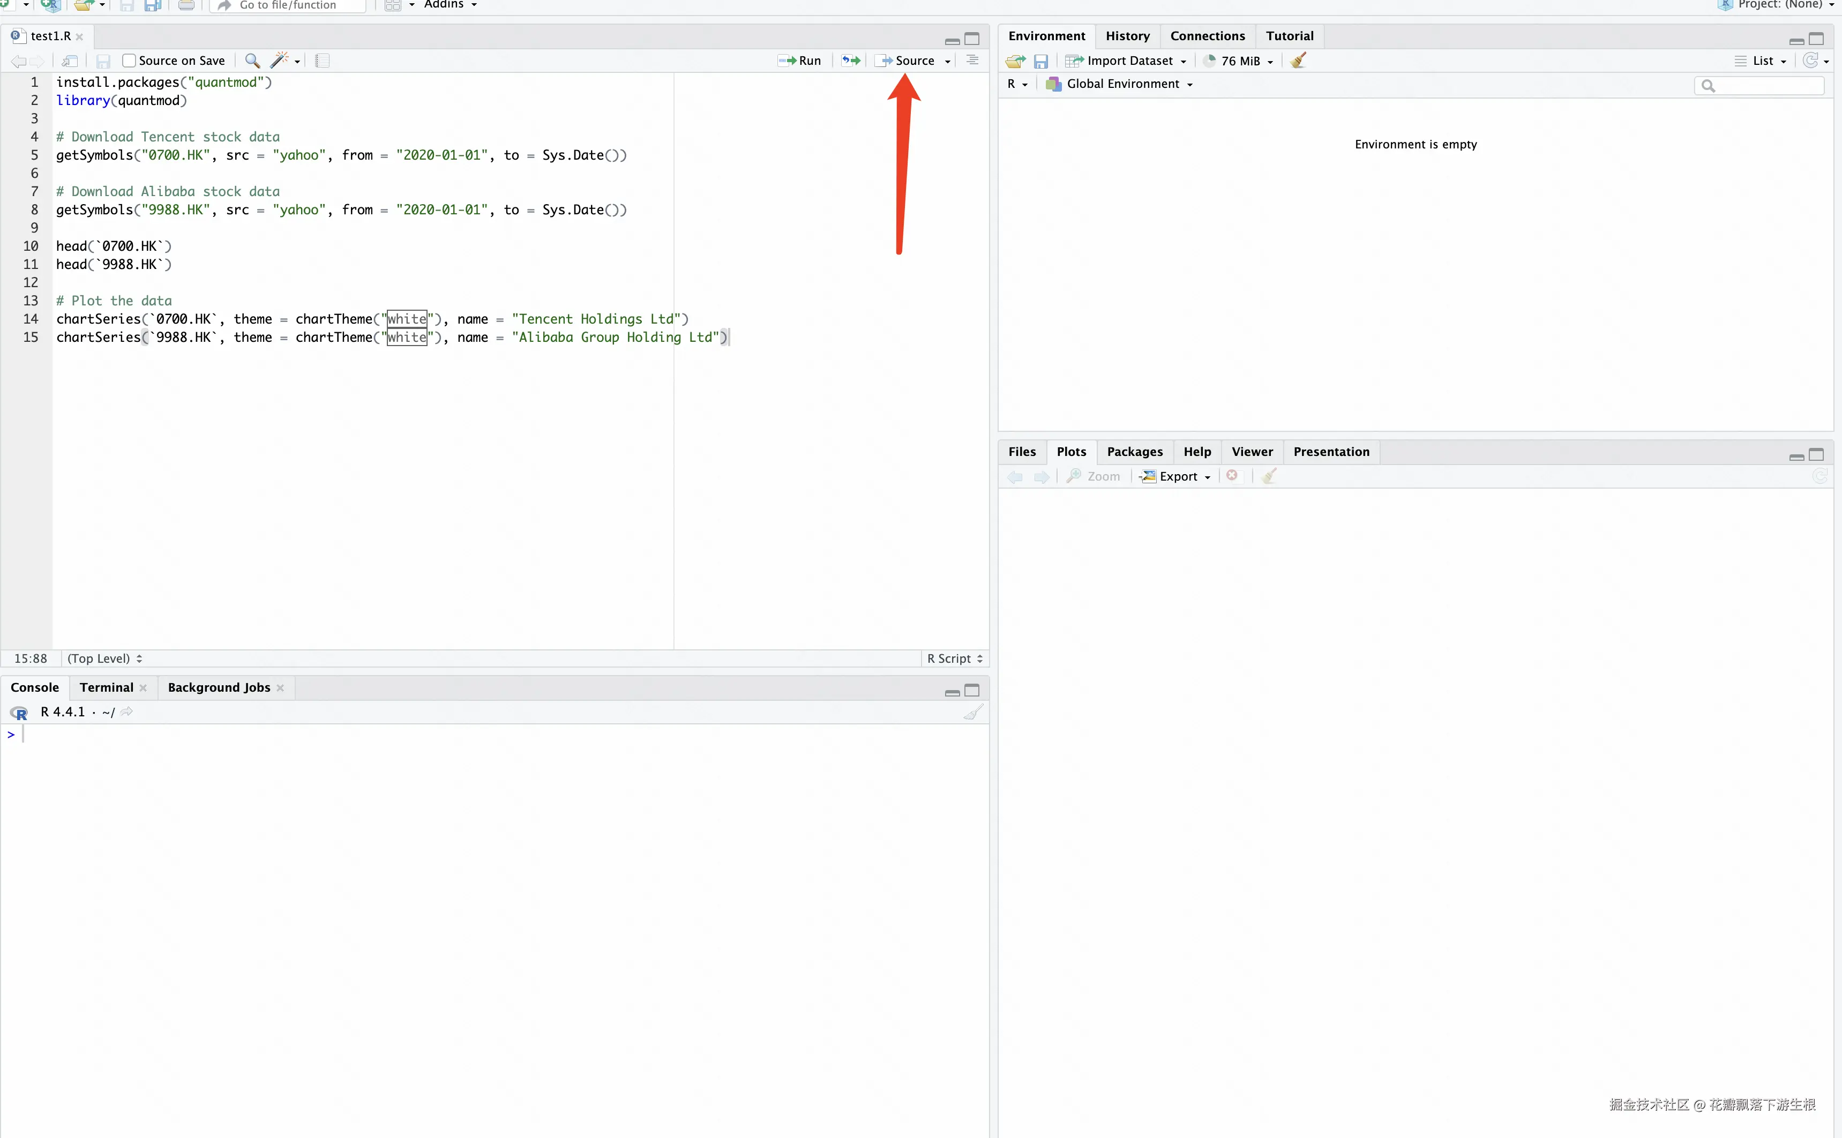Click the compile report notebook icon
1842x1138 pixels.
pos(322,60)
